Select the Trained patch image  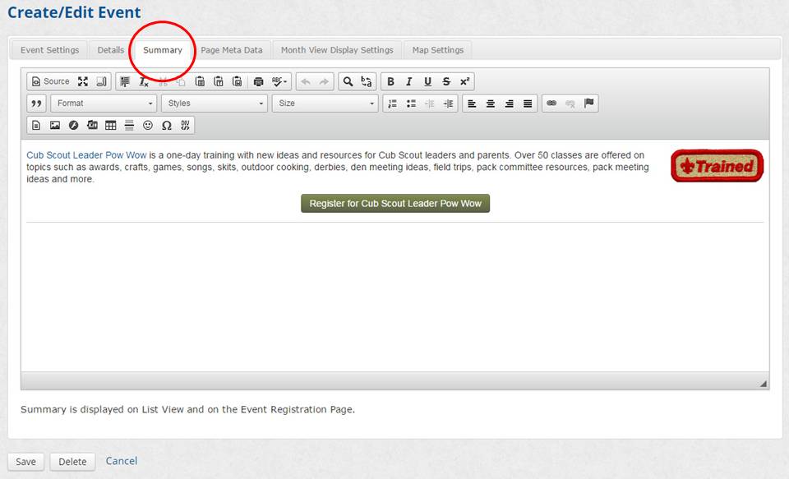click(717, 165)
